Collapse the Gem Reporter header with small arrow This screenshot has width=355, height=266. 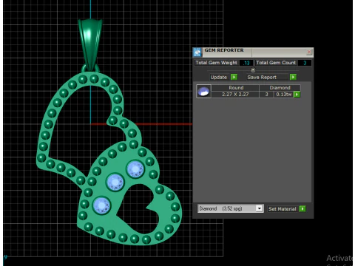253,70
